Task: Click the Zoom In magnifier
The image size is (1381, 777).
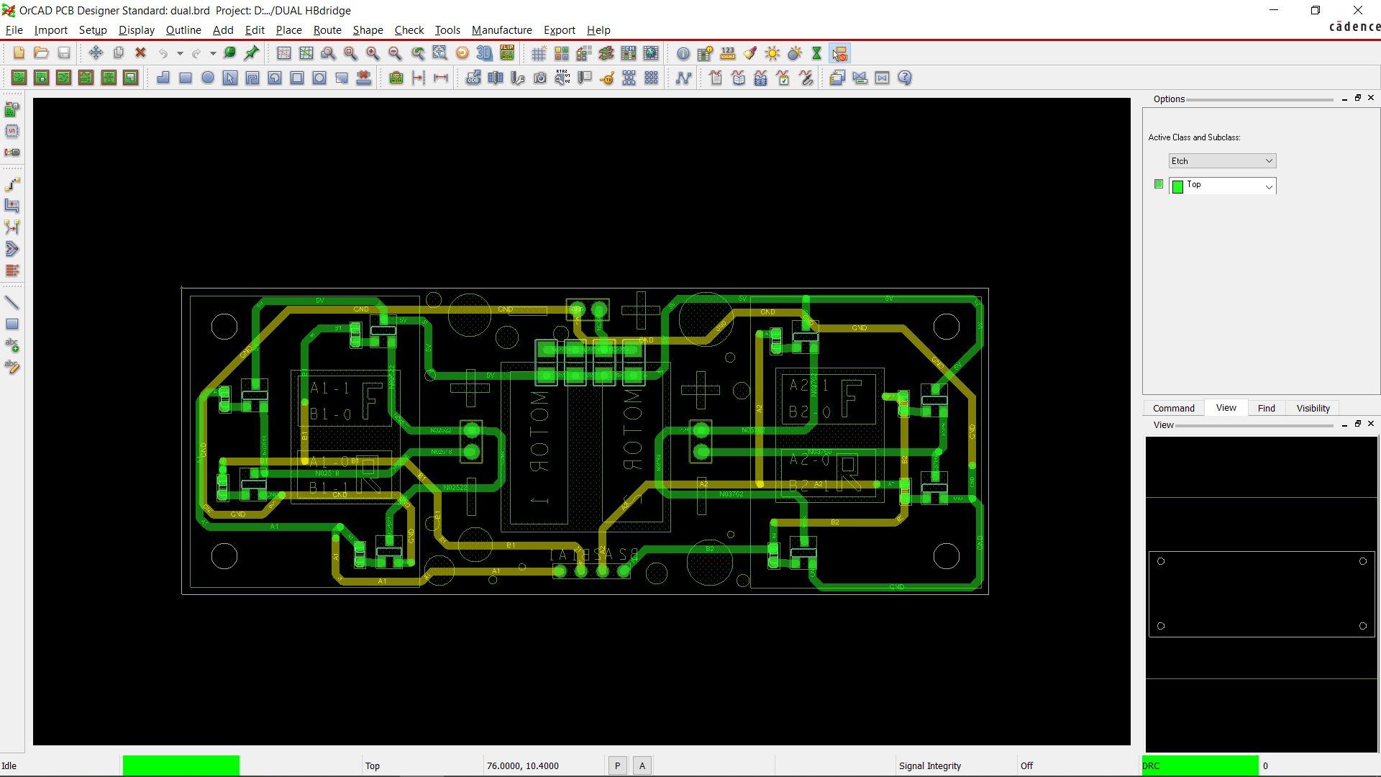Action: coord(373,53)
